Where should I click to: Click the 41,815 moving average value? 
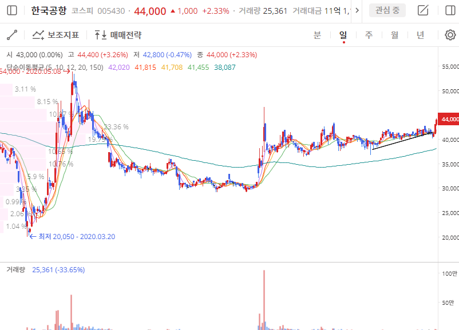tap(145, 67)
